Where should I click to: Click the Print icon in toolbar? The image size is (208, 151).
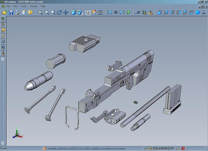(17, 13)
